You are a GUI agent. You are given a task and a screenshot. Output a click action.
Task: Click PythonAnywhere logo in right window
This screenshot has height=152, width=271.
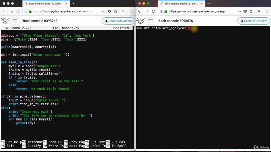[x=140, y=21]
